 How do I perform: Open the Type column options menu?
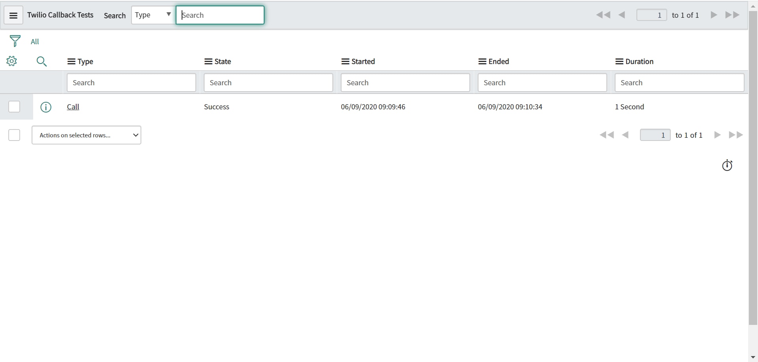71,62
